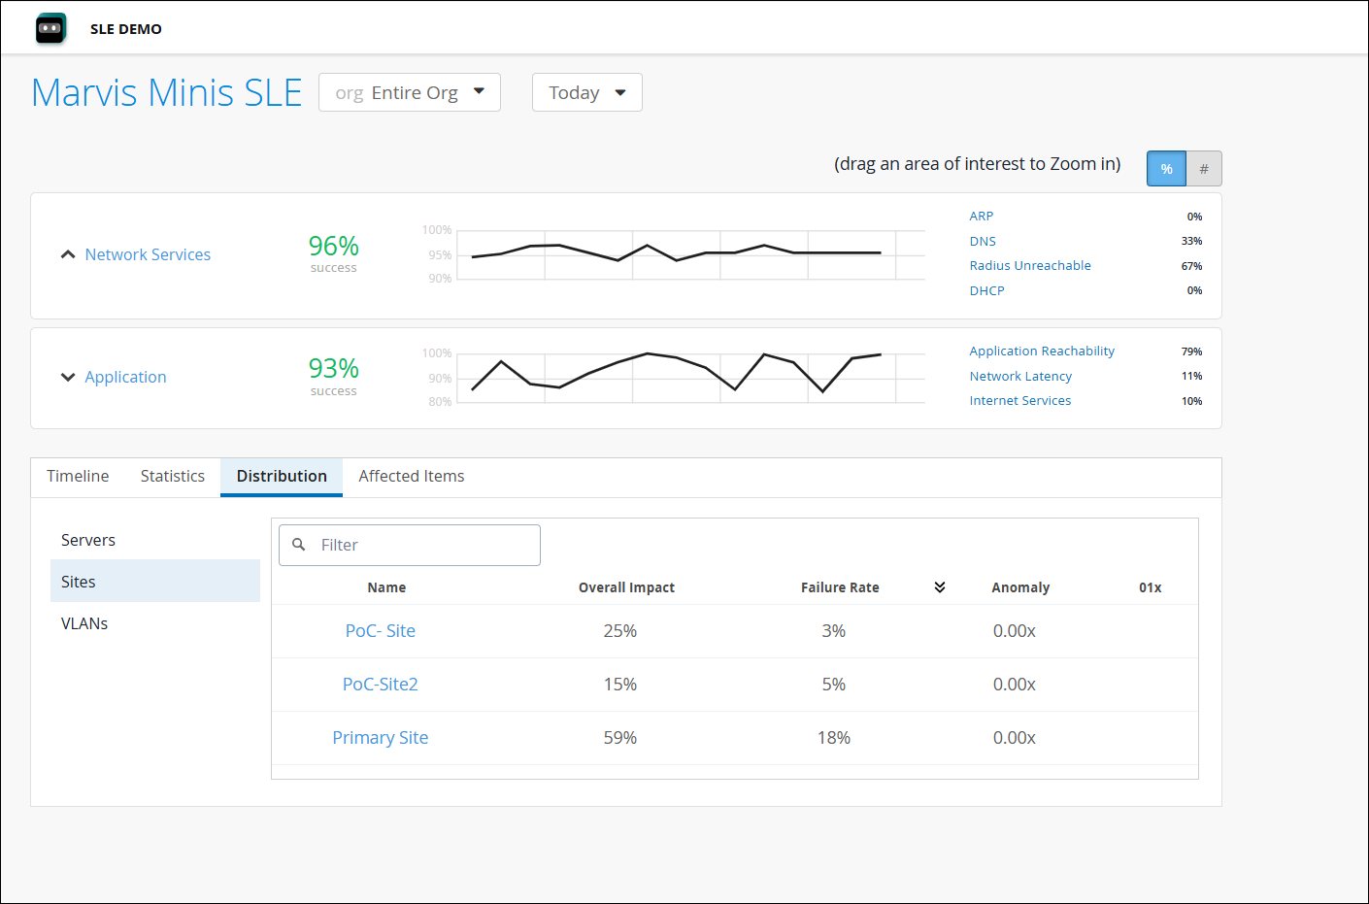Screen dimensions: 1369x904
Task: Click the PoC-Site2 site link
Action: point(381,684)
